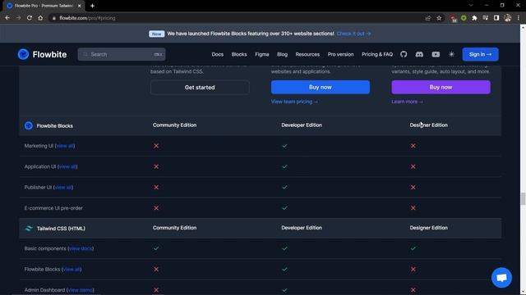Share this page via address bar icon
This screenshot has height=295, width=526.
coord(427,18)
